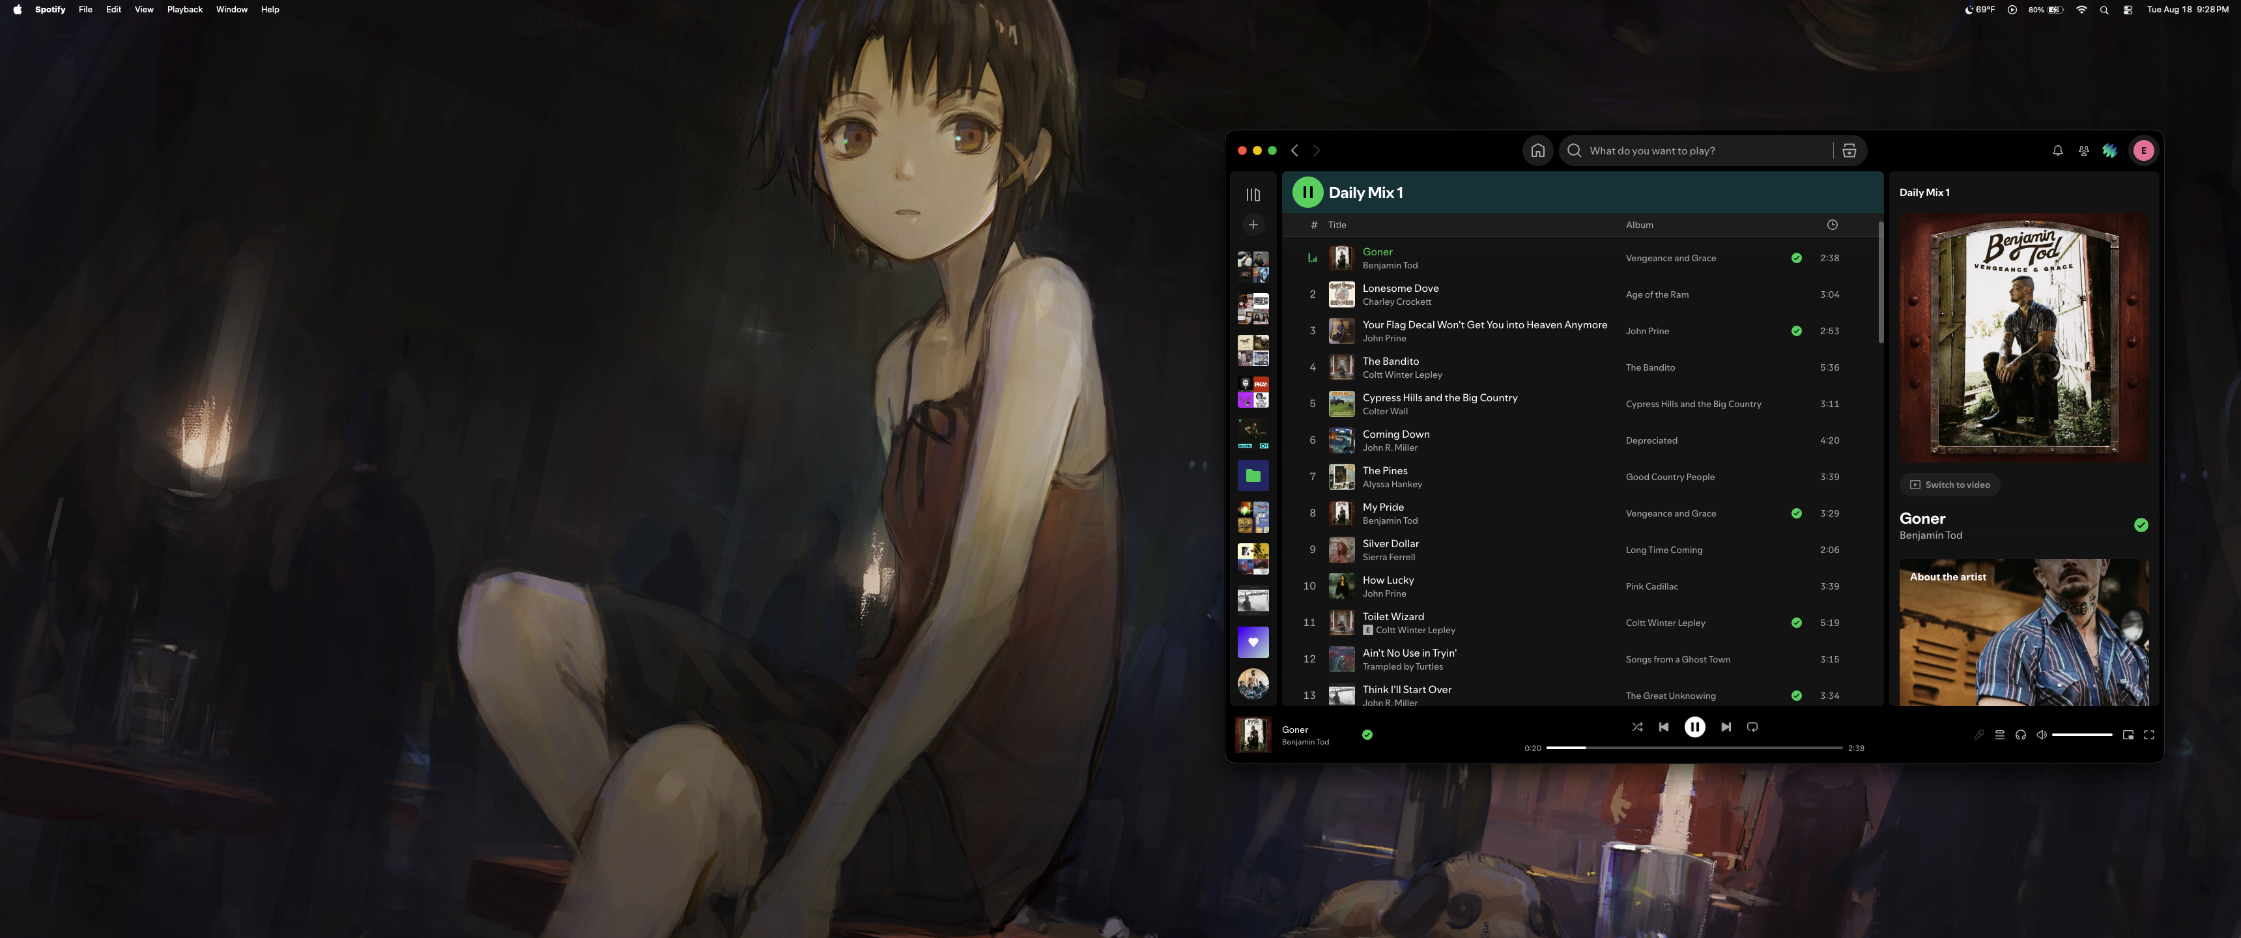Toggle saved checkmark for Your Flag Decal row
Viewport: 2241px width, 938px height.
click(x=1797, y=332)
